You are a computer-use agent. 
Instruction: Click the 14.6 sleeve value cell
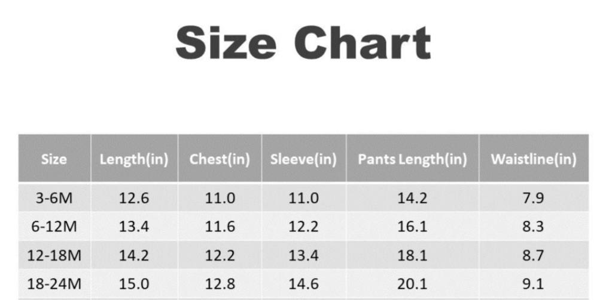pyautogui.click(x=303, y=283)
